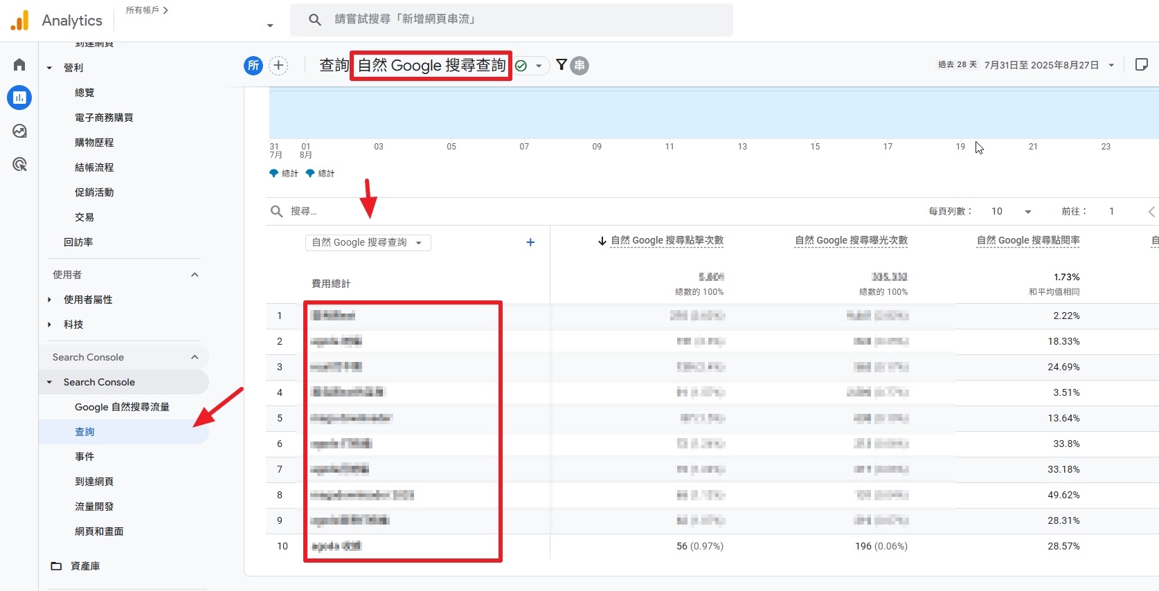Collapse the Search Console subsection arrow
The height and width of the screenshot is (591, 1159).
point(49,382)
